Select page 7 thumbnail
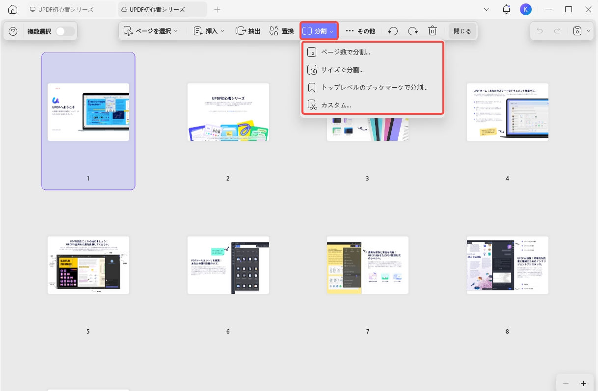 pyautogui.click(x=368, y=265)
